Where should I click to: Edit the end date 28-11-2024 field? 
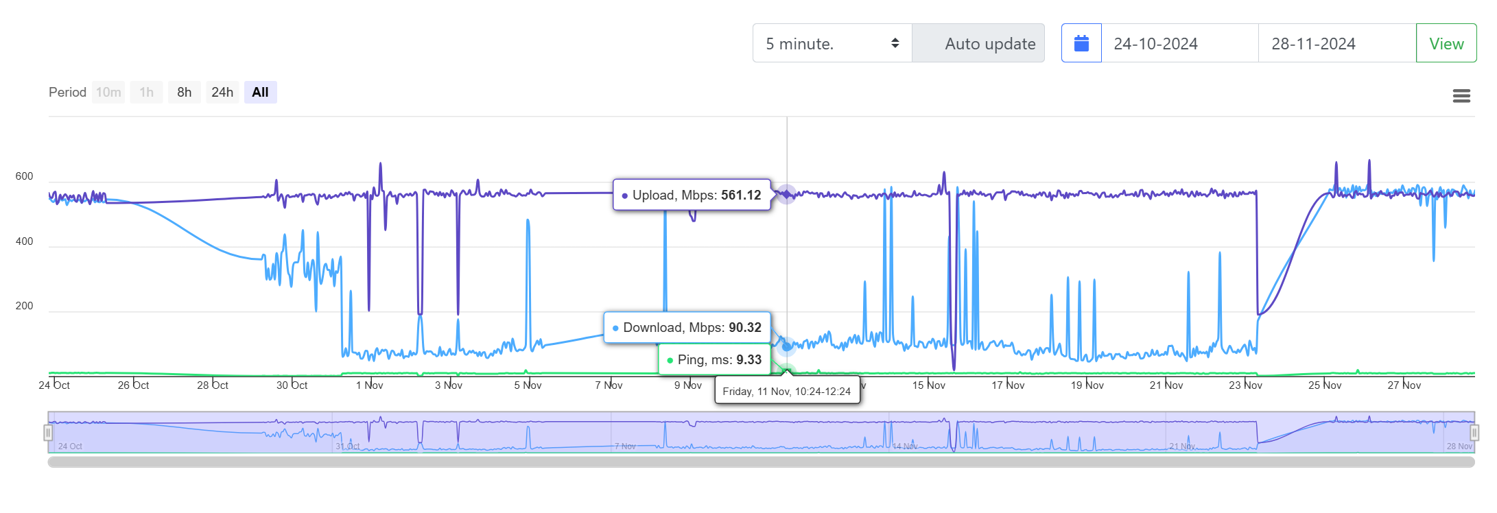(x=1337, y=43)
